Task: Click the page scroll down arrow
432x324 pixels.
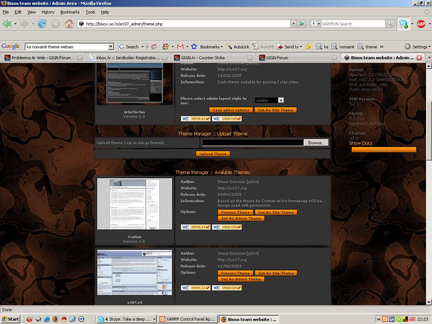Action: pos(429,302)
